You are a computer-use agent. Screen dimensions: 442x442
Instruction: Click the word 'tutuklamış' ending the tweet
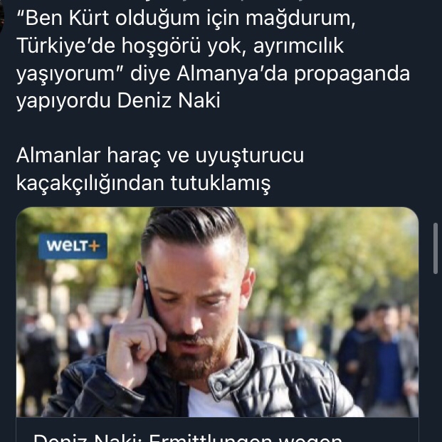pos(221,184)
